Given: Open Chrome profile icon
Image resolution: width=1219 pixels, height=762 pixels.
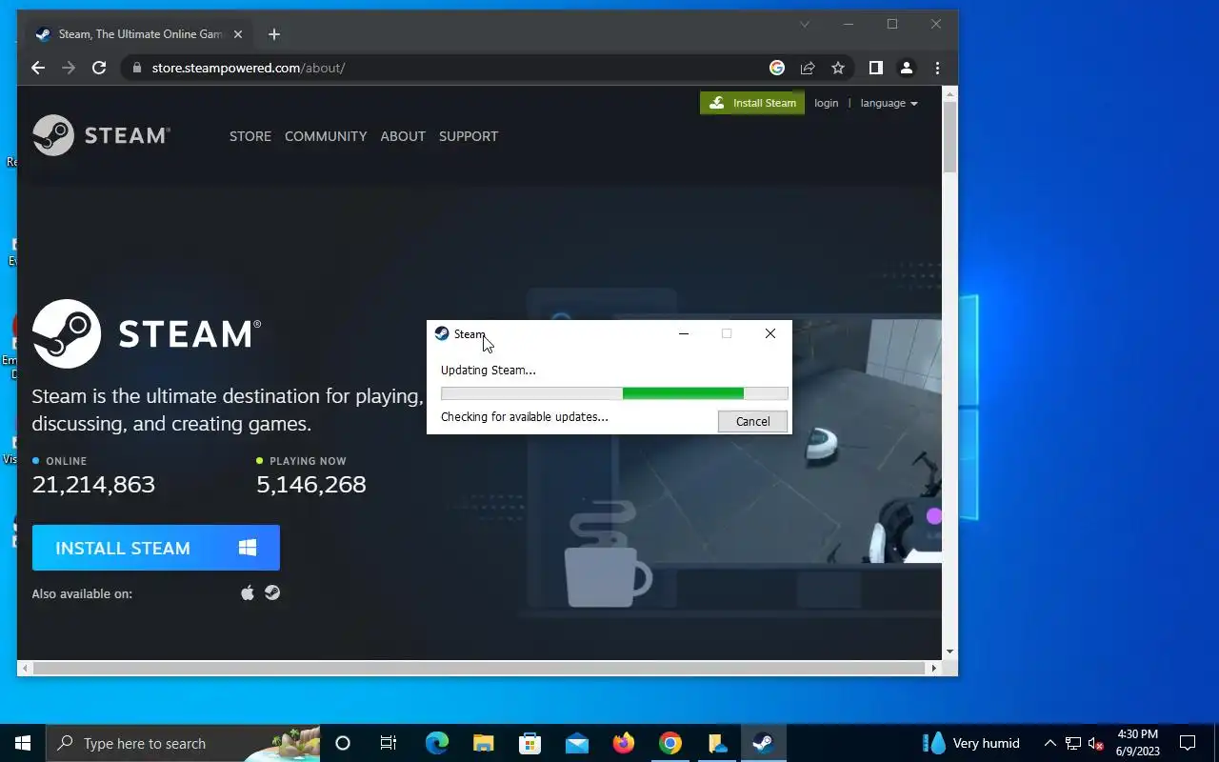Looking at the screenshot, I should coord(907,68).
